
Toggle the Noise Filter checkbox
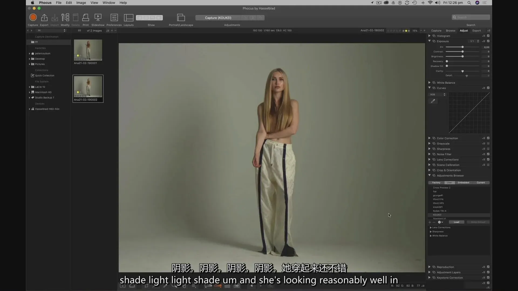coord(488,154)
